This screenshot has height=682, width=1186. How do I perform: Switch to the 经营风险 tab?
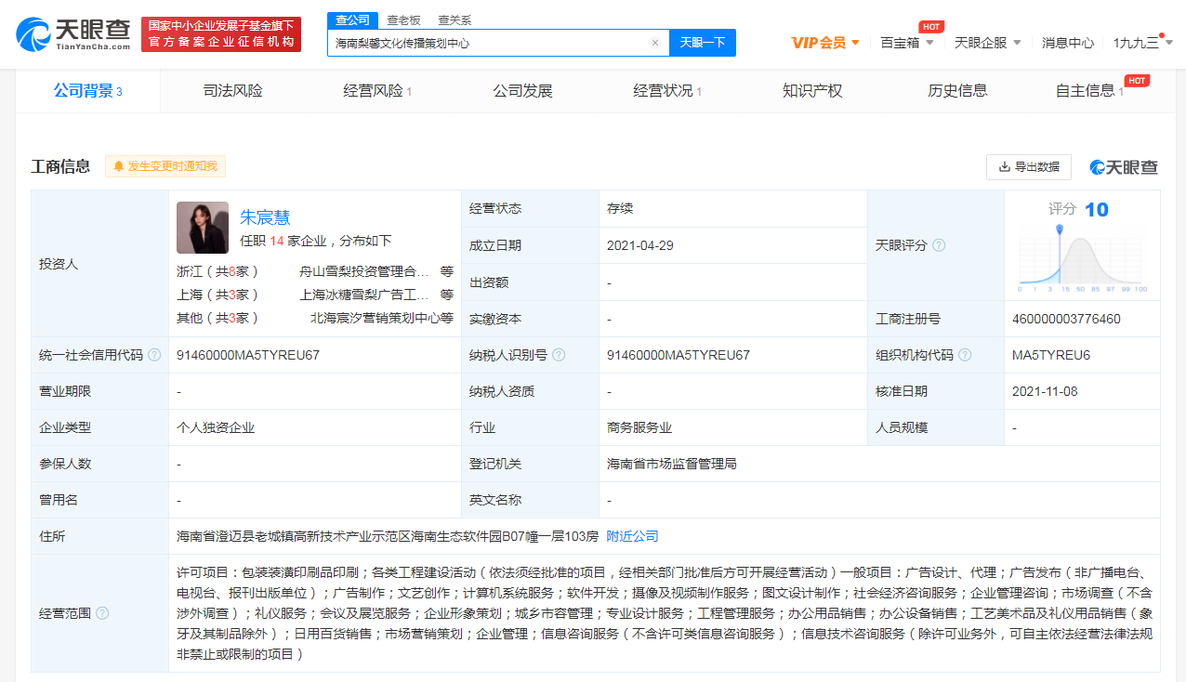coord(377,90)
